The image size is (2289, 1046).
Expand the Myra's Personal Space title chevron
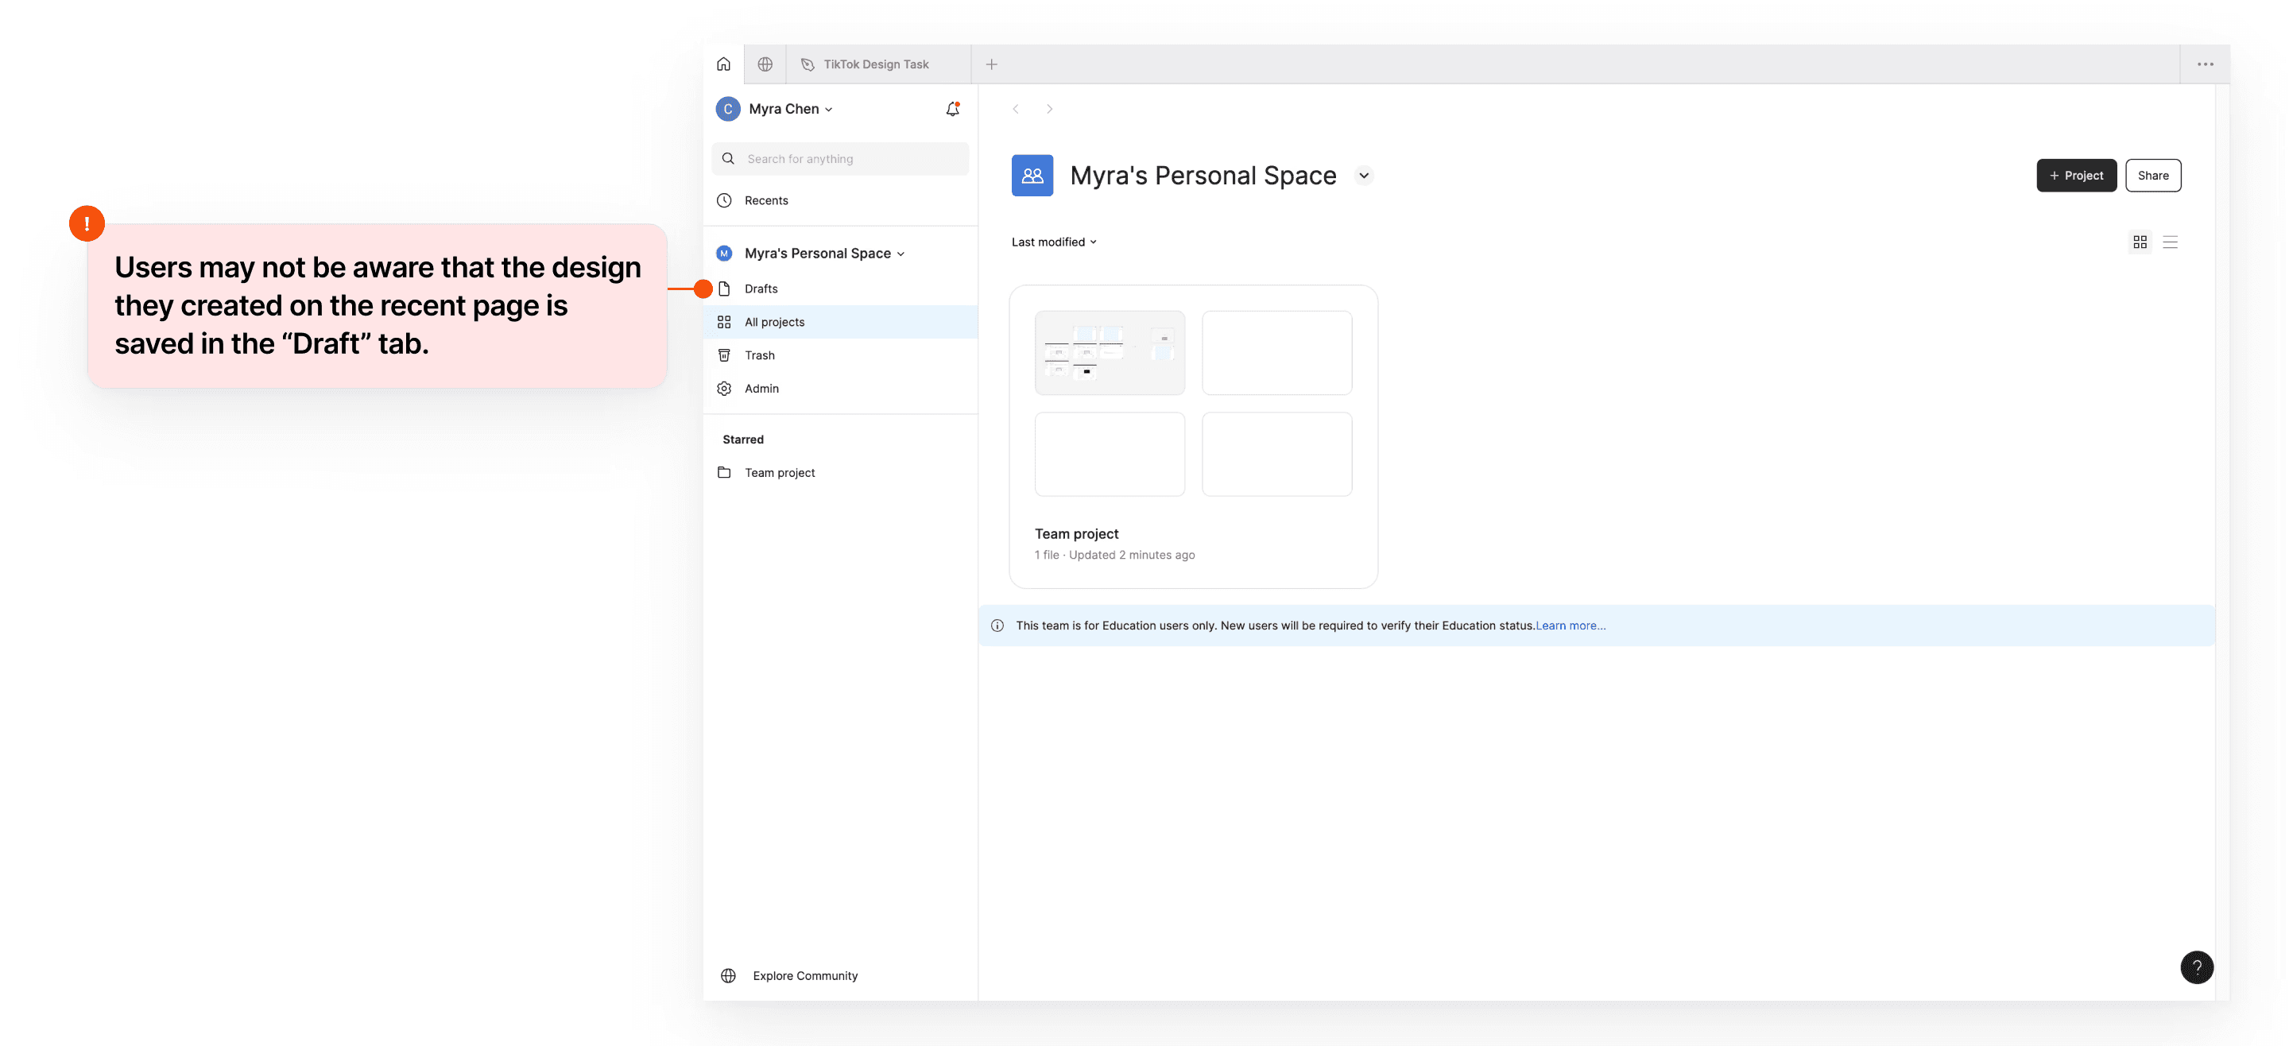pyautogui.click(x=1363, y=175)
